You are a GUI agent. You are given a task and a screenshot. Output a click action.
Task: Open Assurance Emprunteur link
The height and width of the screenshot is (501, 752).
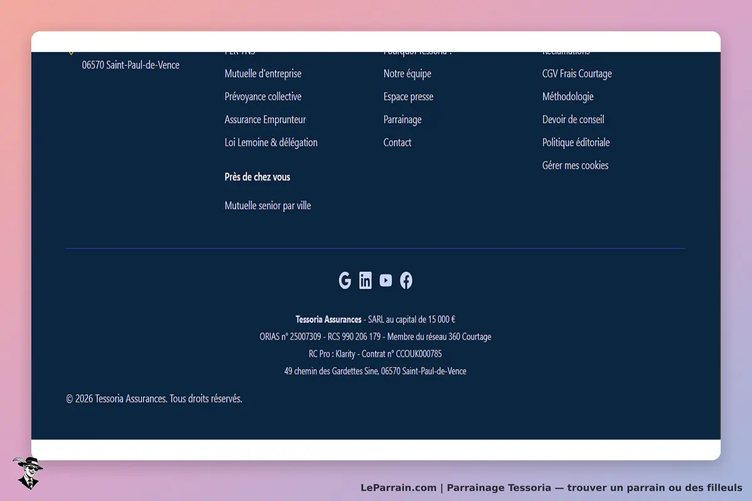tap(265, 120)
